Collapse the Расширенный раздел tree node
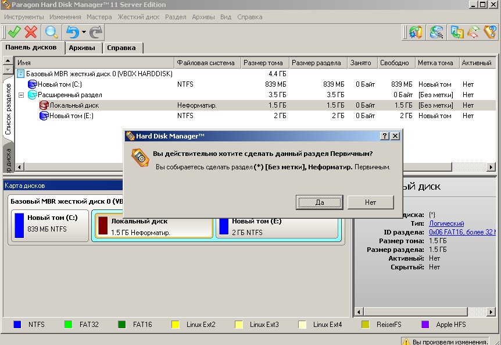The height and width of the screenshot is (345, 501). (x=22, y=95)
